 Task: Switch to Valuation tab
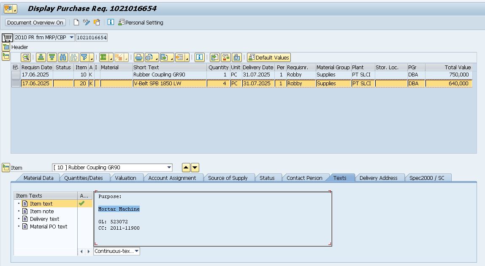[x=126, y=178]
